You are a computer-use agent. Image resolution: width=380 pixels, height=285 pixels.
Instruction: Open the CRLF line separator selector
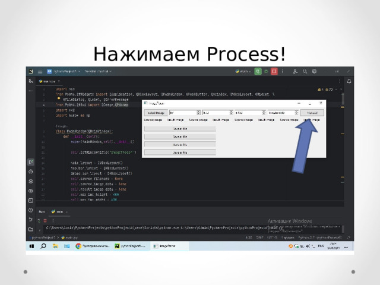(259, 237)
